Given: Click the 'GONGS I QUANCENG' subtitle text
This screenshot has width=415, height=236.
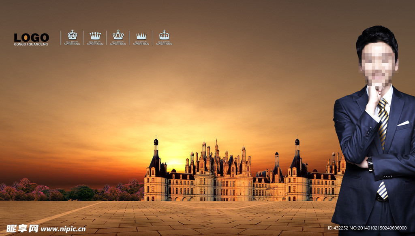Looking at the screenshot, I should [x=31, y=45].
